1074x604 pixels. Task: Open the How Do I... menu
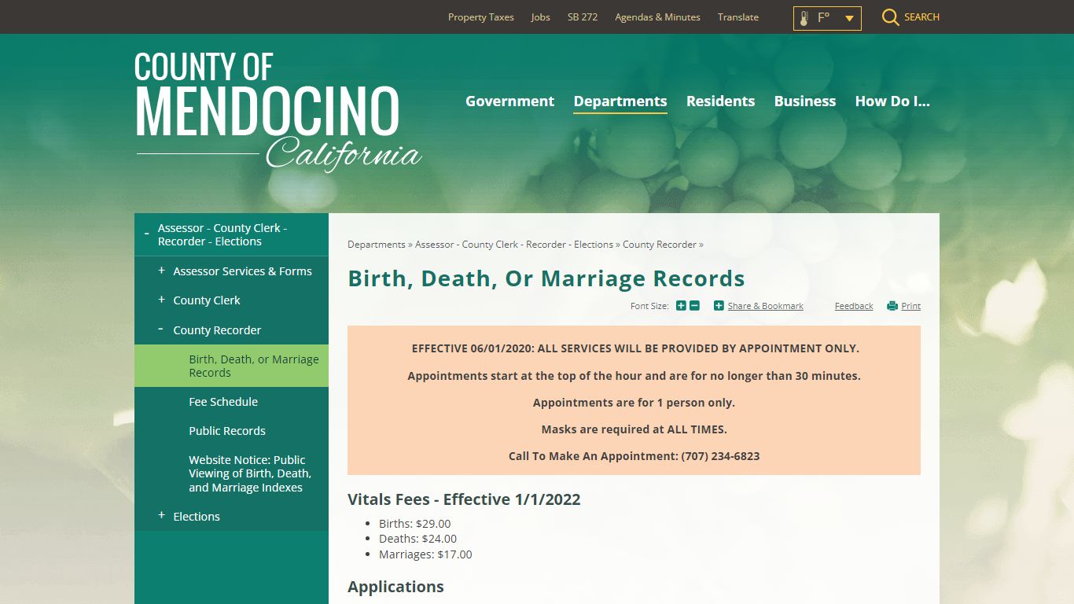(892, 101)
